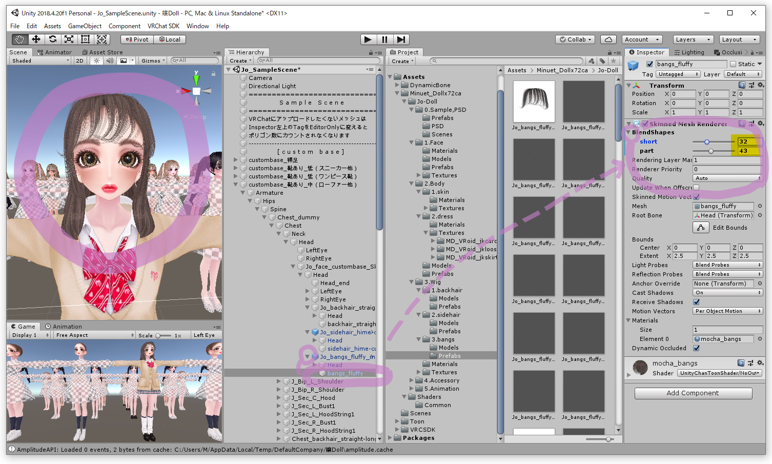Open mocha_bangs material gear menu
This screenshot has width=772, height=464.
[761, 363]
